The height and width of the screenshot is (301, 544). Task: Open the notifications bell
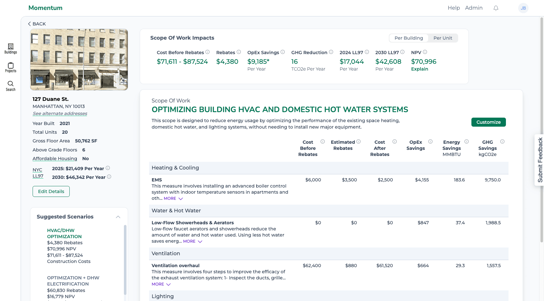coord(496,8)
